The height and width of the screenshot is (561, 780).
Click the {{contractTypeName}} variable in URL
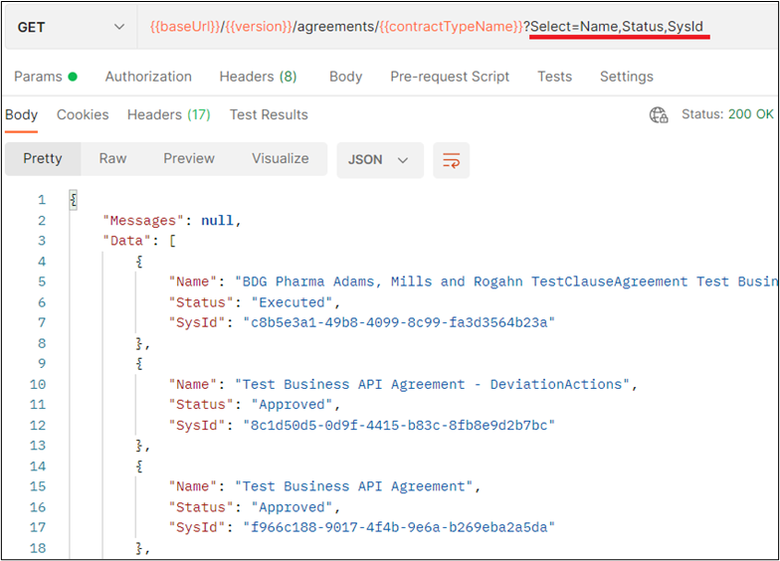(451, 27)
